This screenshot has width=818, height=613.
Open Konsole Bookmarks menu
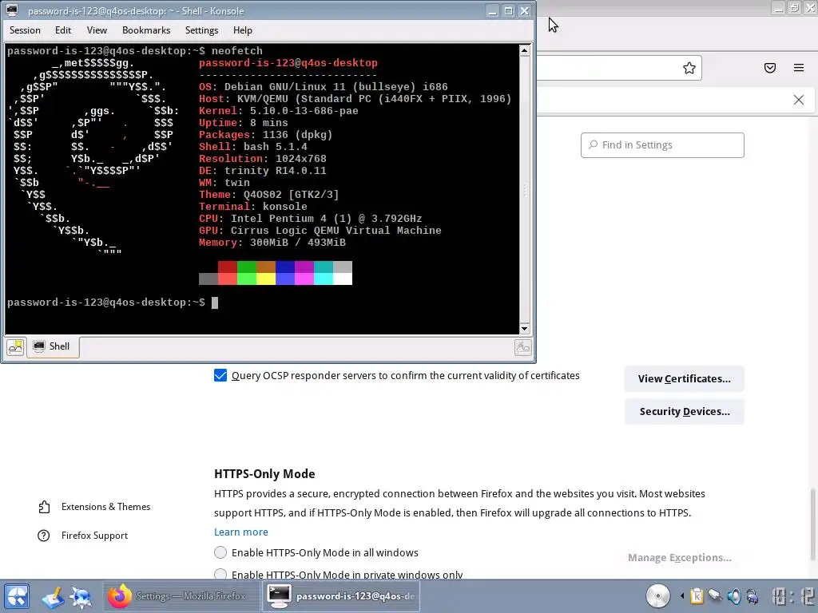[146, 30]
